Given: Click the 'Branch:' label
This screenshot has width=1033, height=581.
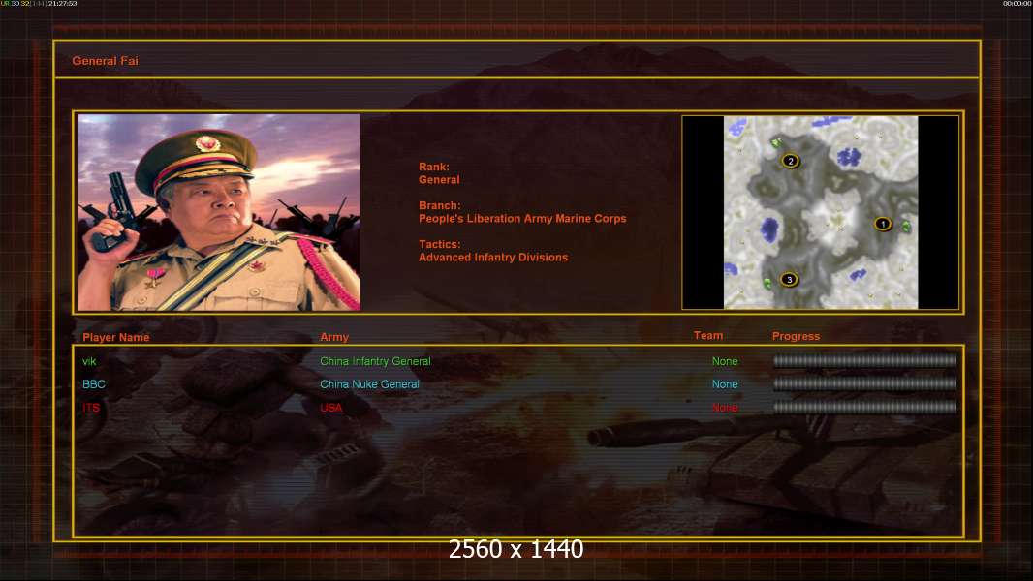Looking at the screenshot, I should click(x=439, y=205).
